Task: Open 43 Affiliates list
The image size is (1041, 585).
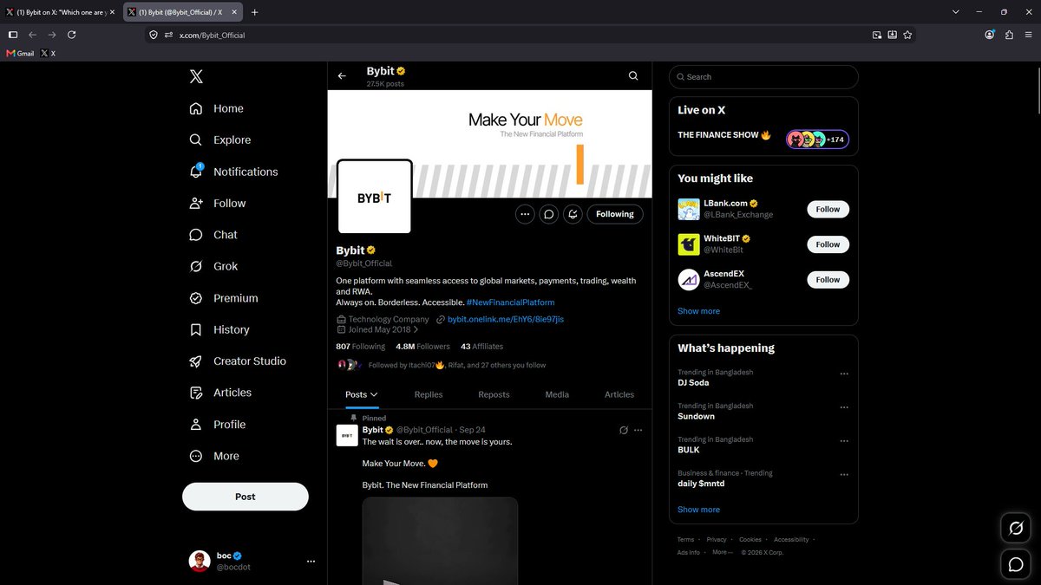Action: click(x=481, y=347)
